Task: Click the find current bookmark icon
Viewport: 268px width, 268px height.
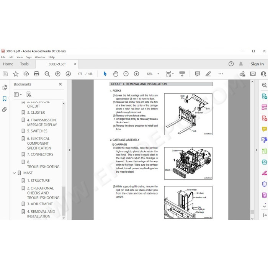Action: tap(29, 94)
